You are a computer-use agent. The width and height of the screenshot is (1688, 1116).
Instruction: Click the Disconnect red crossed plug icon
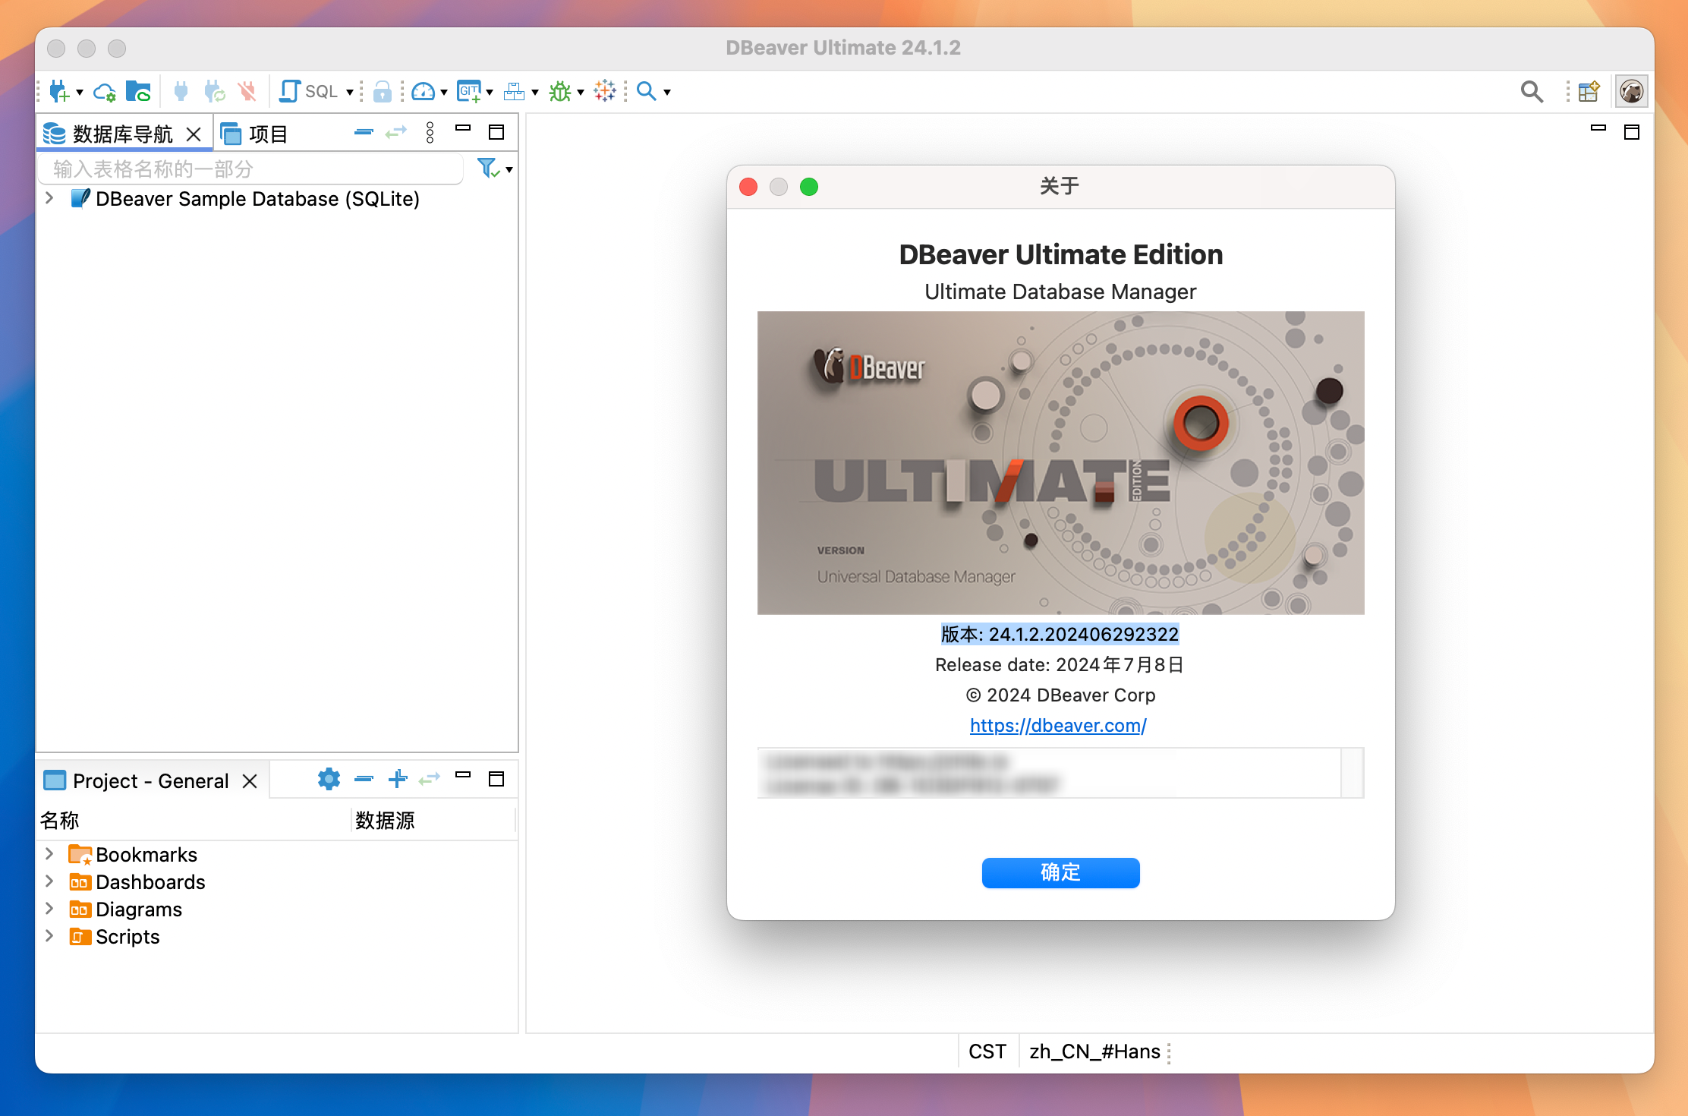point(247,92)
